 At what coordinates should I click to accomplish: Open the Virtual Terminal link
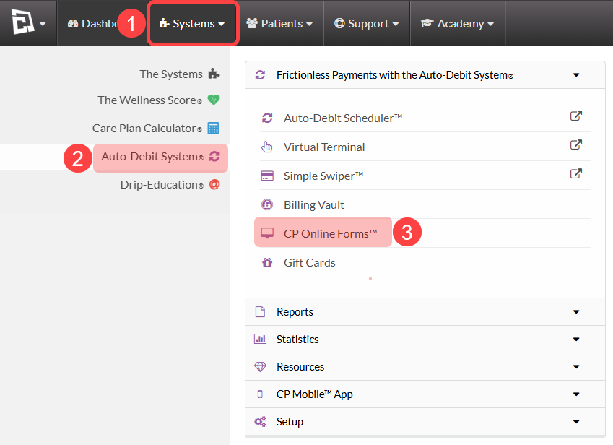[x=324, y=147]
